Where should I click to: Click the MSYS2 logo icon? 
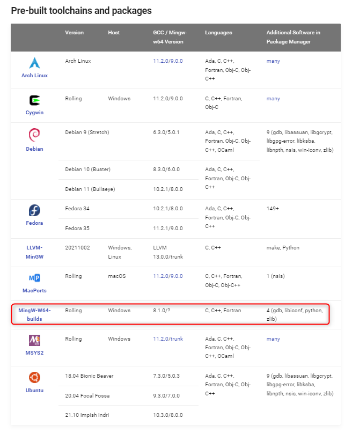(35, 340)
